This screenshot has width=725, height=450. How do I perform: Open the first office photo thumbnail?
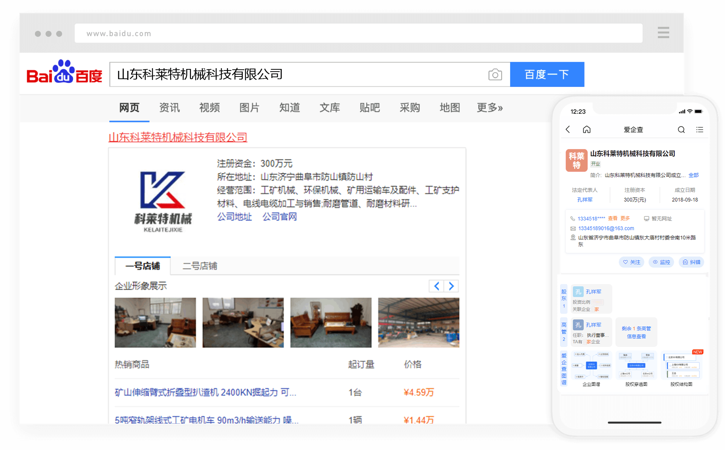pos(155,323)
